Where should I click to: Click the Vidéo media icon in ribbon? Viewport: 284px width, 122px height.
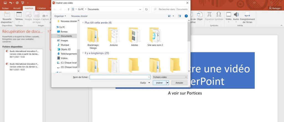click(x=229, y=14)
